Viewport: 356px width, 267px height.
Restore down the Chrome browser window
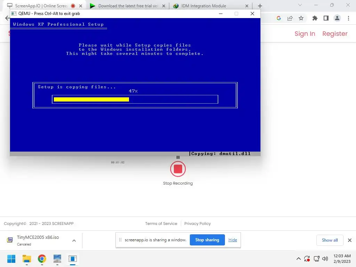tap(332, 5)
